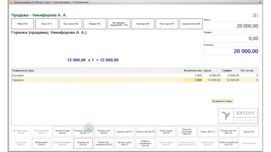
Task: Click the Поиск (F11) button
Action: (47, 24)
